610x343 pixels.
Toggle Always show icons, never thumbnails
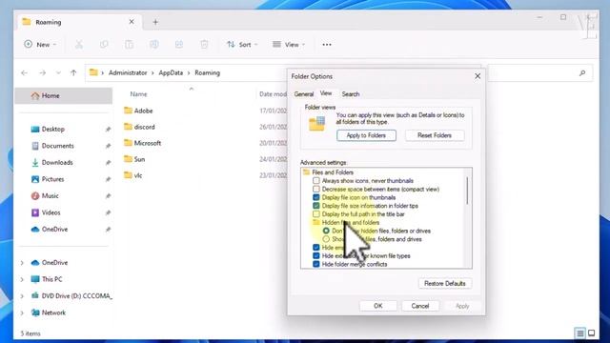316,181
